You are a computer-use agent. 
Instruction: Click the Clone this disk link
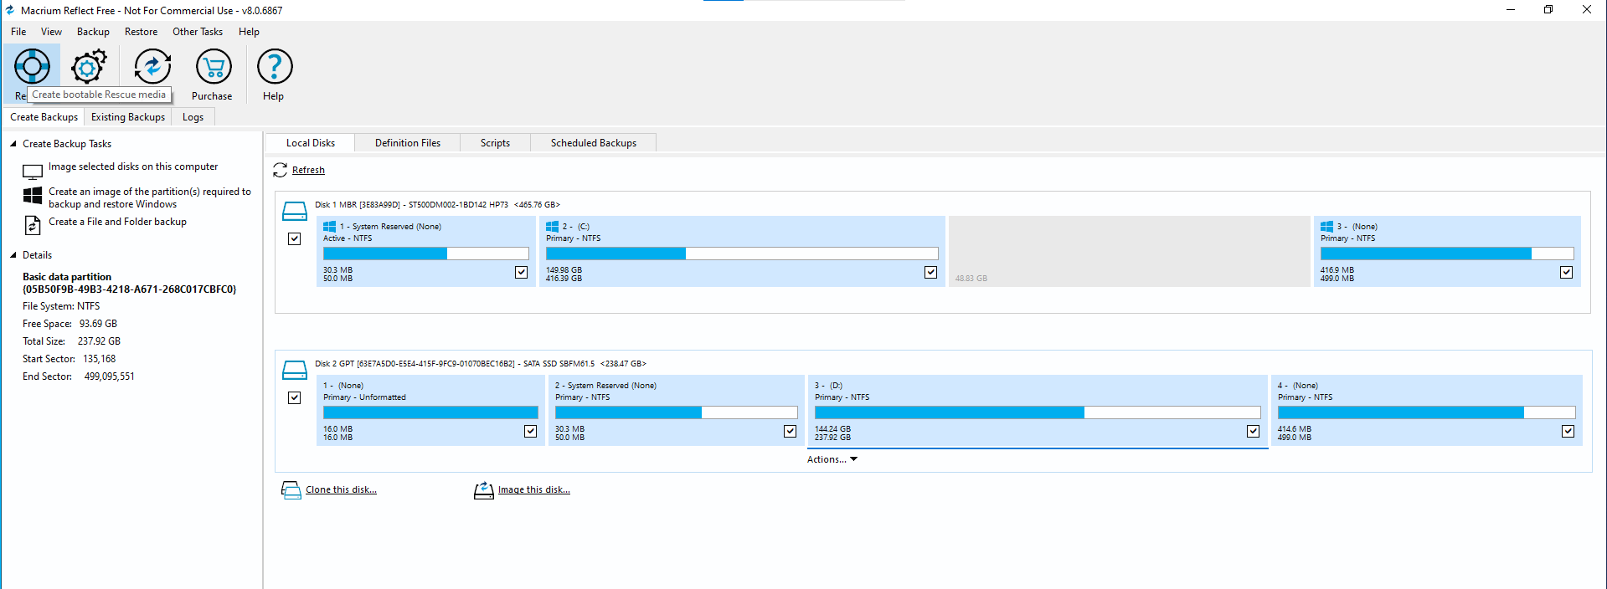click(341, 490)
